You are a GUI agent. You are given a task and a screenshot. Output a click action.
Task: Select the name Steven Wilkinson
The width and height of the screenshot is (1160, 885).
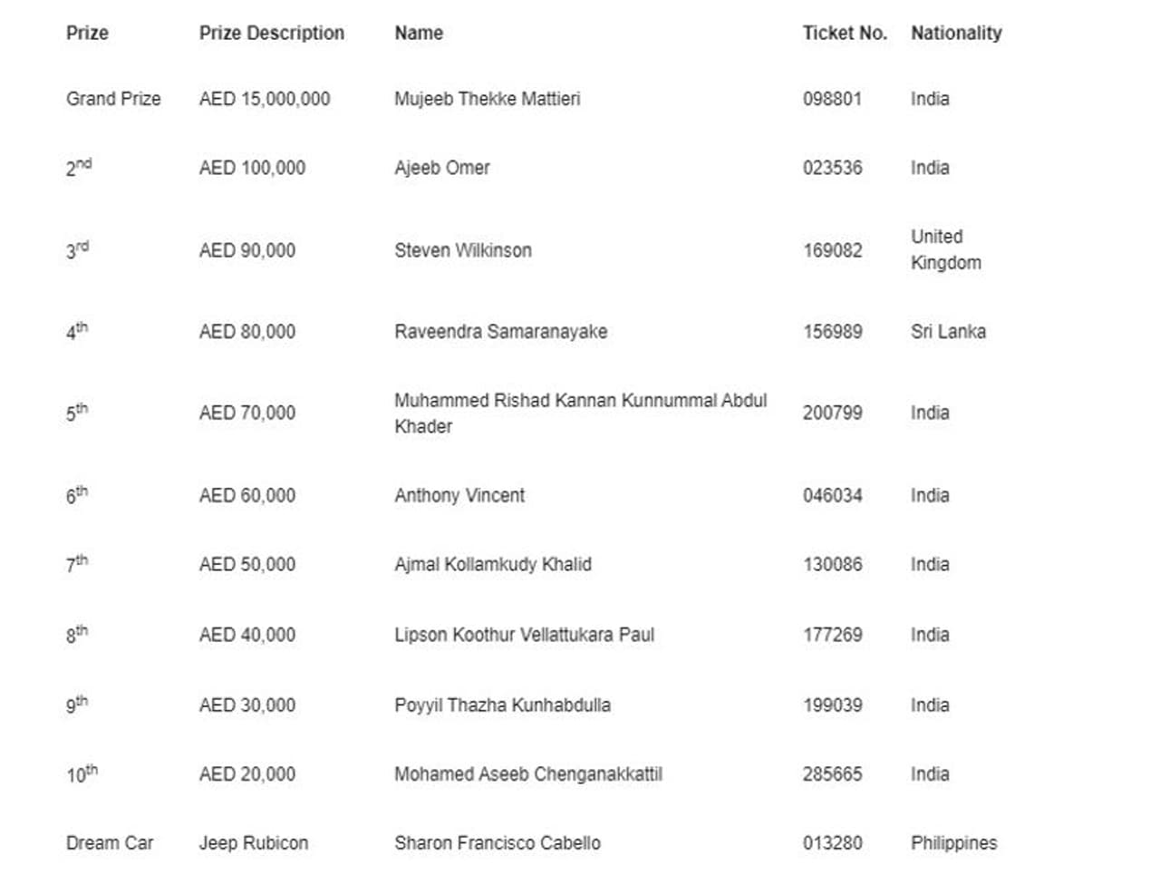(462, 250)
